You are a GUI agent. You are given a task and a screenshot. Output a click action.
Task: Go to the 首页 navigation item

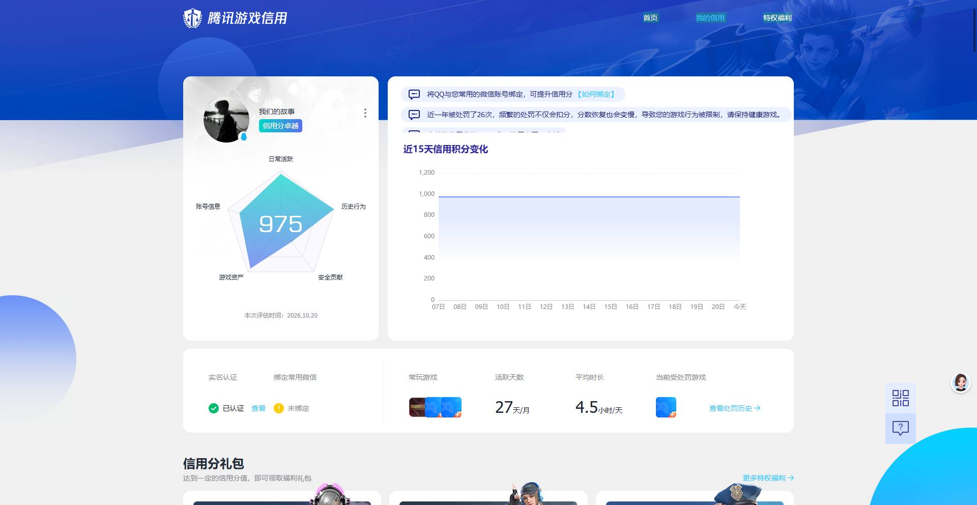click(x=650, y=18)
